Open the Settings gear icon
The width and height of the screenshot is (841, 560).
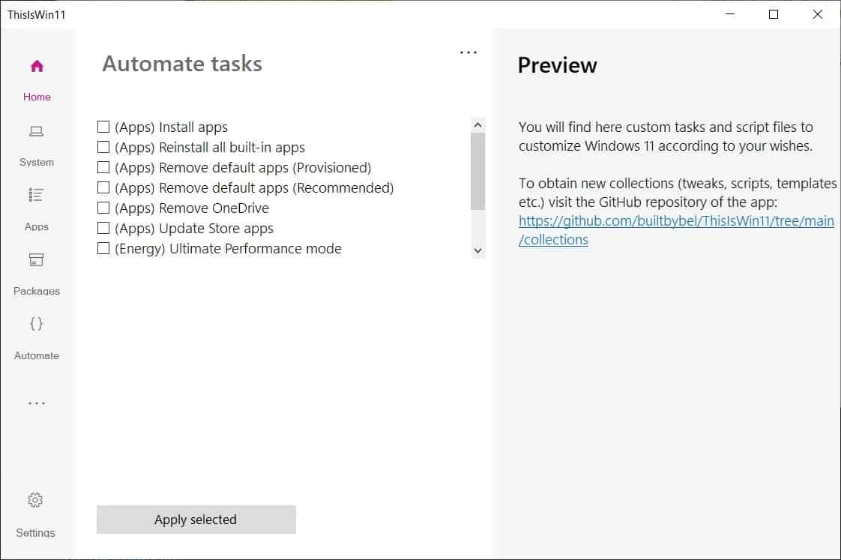pos(34,500)
